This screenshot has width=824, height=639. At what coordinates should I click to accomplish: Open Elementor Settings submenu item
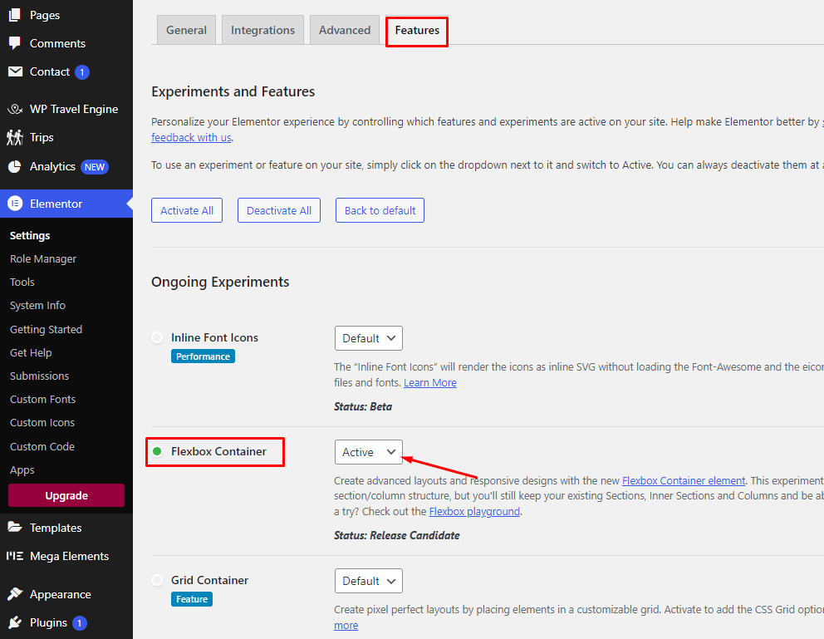(x=30, y=235)
